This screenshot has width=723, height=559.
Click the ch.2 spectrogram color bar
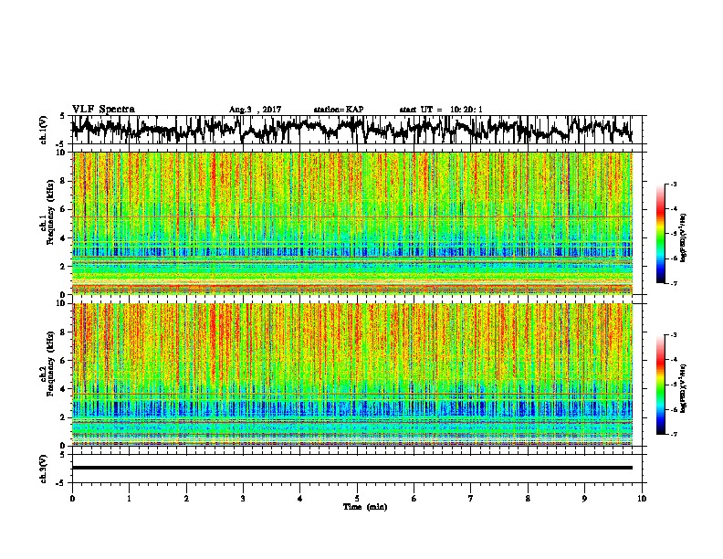coord(660,385)
